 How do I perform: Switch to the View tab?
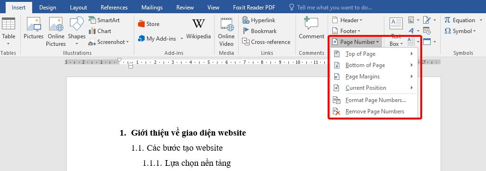tap(213, 8)
